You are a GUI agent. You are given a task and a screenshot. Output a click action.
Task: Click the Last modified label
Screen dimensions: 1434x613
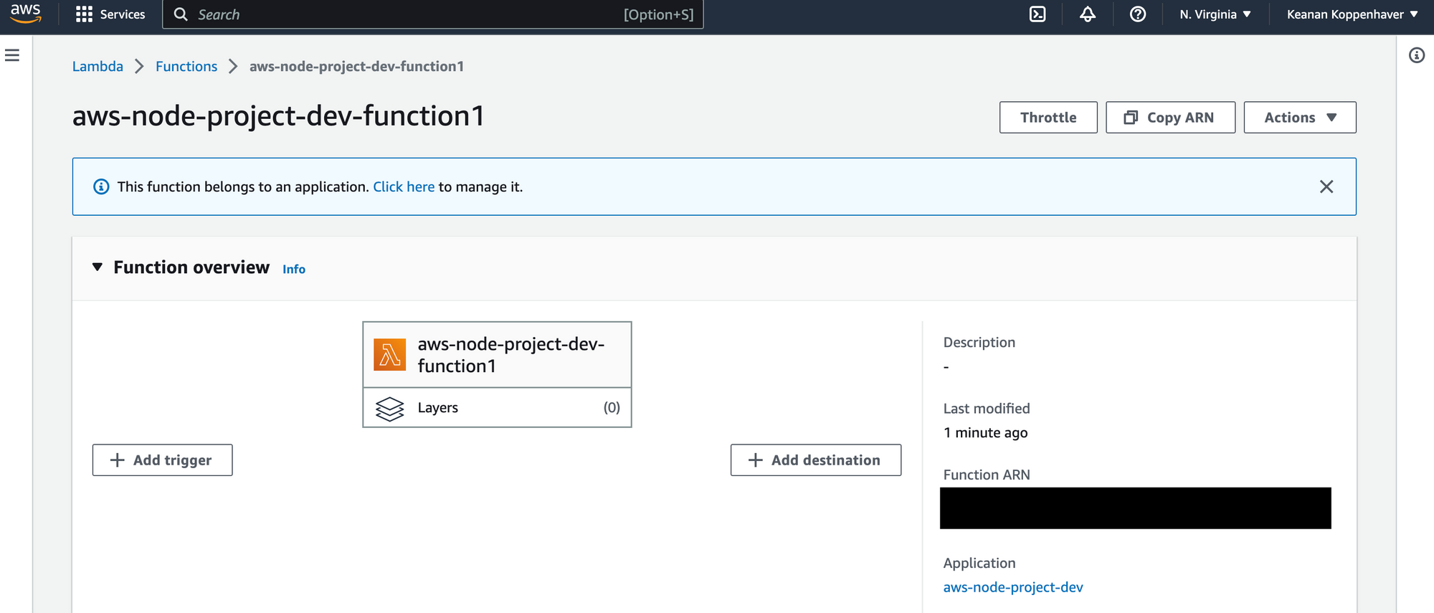pos(987,409)
